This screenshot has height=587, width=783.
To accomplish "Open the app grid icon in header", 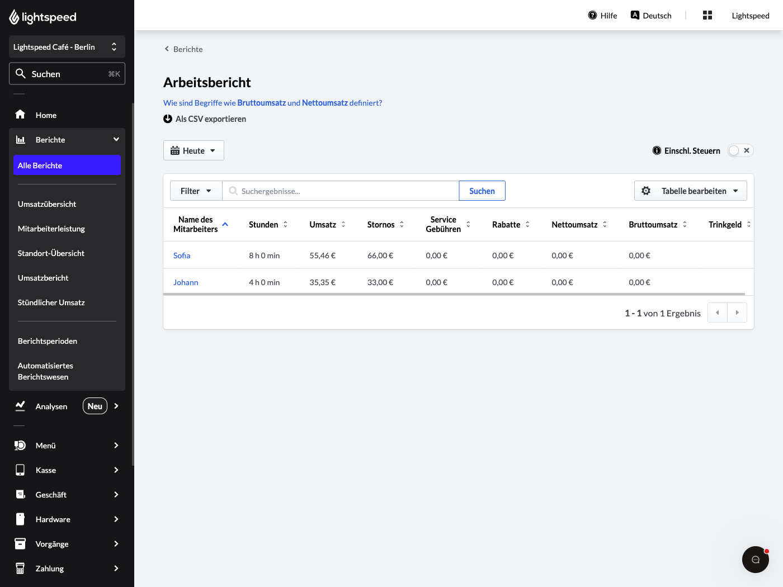I will point(707,15).
